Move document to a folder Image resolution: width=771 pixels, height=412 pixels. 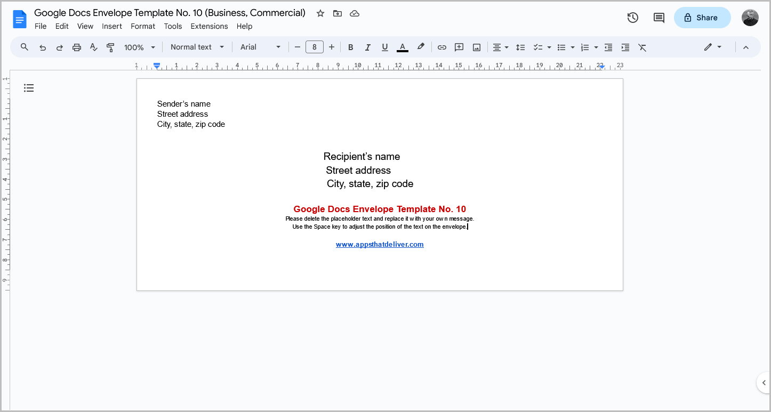(338, 13)
